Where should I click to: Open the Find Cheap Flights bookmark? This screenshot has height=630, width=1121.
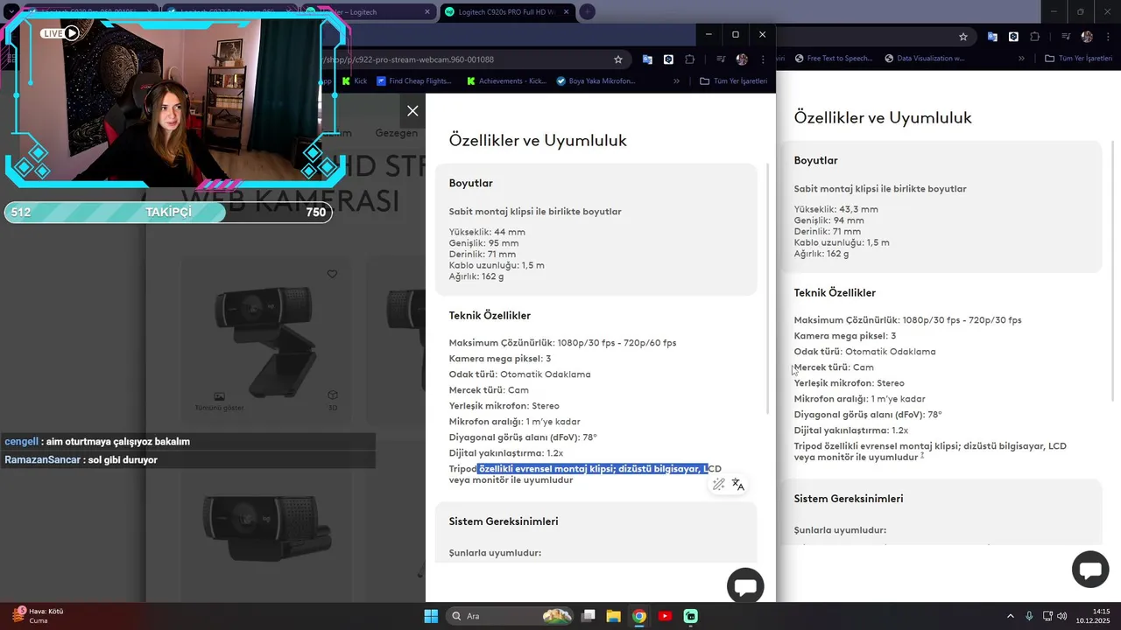413,81
